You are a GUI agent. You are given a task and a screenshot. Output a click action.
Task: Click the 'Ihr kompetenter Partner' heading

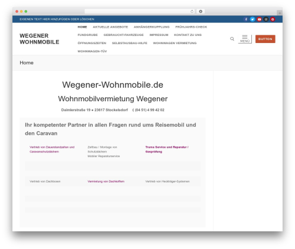click(x=110, y=129)
